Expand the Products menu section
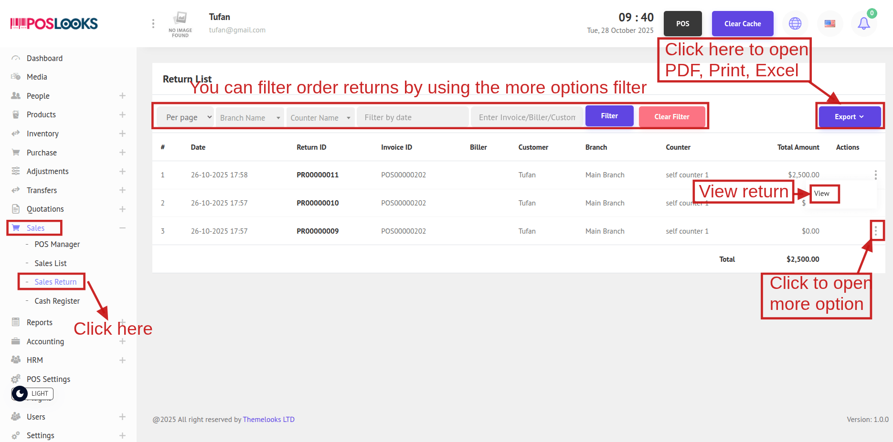This screenshot has height=442, width=893. [122, 115]
